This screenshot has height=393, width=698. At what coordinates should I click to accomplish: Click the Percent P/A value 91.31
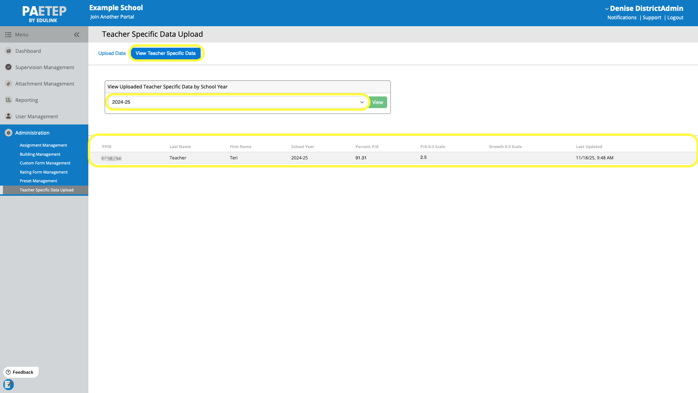tap(361, 158)
